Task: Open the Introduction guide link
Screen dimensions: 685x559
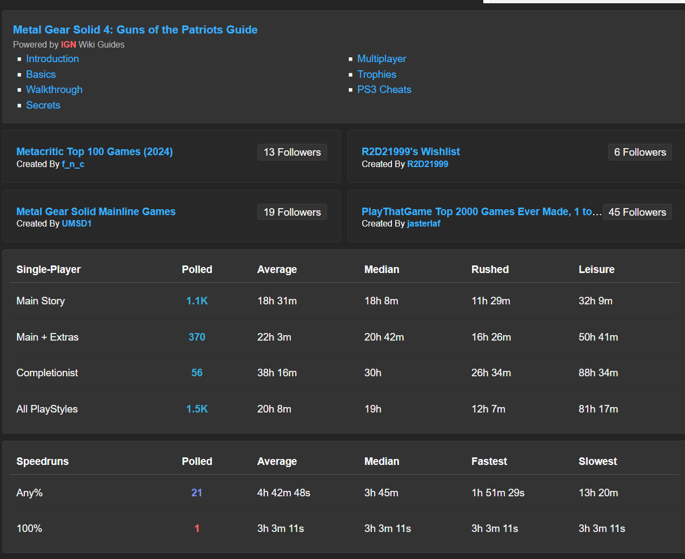Action: point(52,59)
